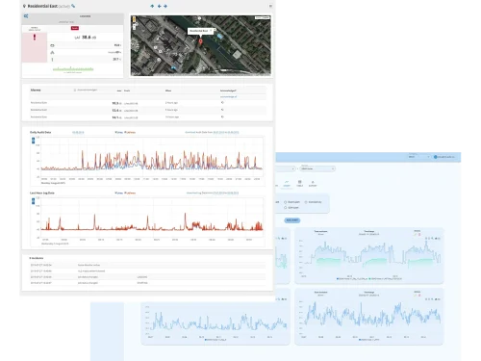Click the red alert exclamation icon
This screenshot has width=481, height=361.
pos(35,38)
